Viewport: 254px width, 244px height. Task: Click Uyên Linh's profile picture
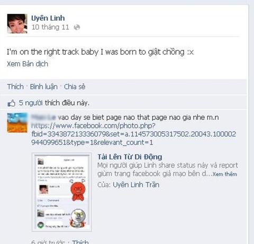[17, 23]
